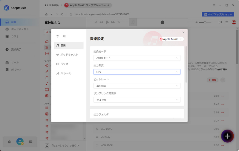The width and height of the screenshot is (239, 151).
Task: Open more options for the 2:28 track
Action: (x=223, y=96)
